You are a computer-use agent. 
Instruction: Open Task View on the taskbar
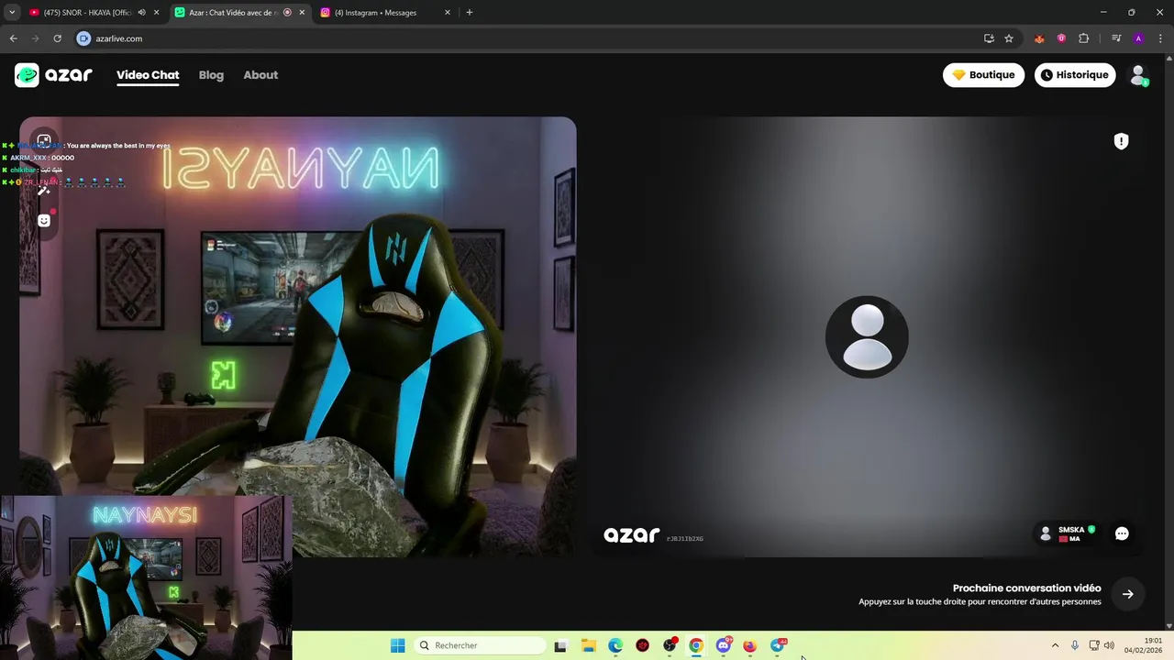(560, 645)
